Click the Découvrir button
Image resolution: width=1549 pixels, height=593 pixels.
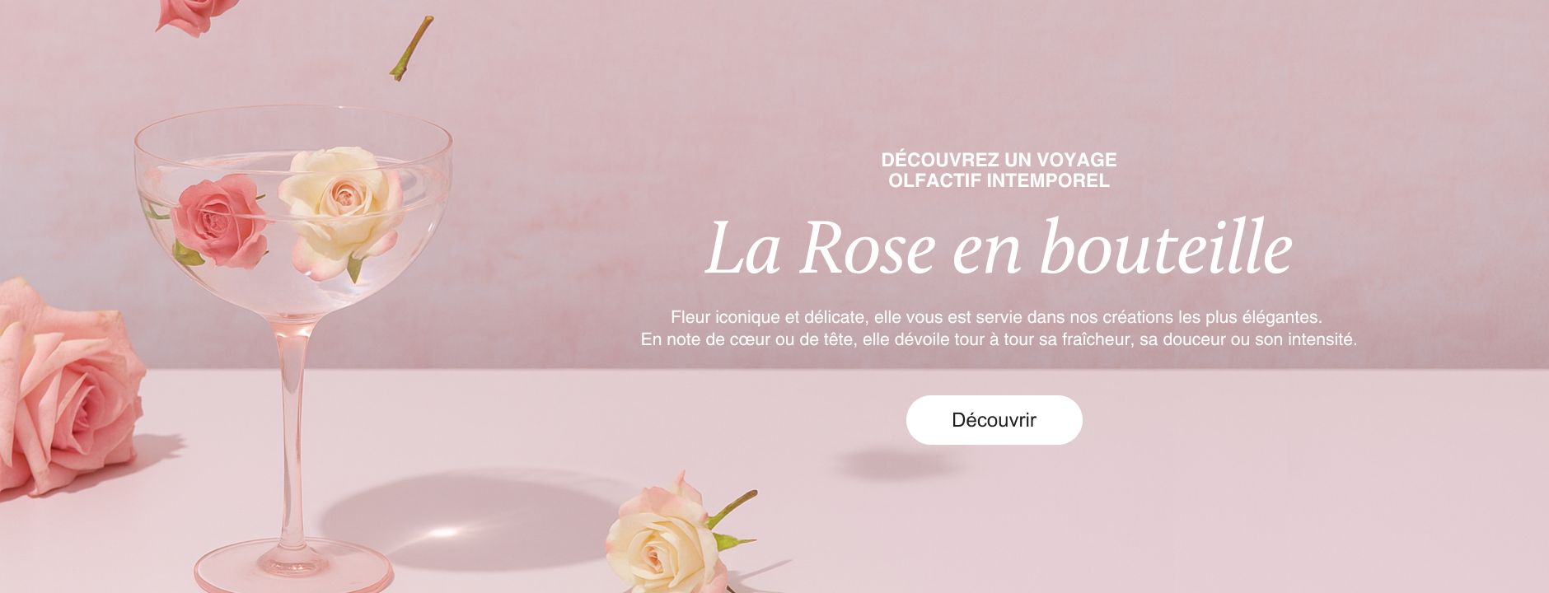tap(994, 420)
